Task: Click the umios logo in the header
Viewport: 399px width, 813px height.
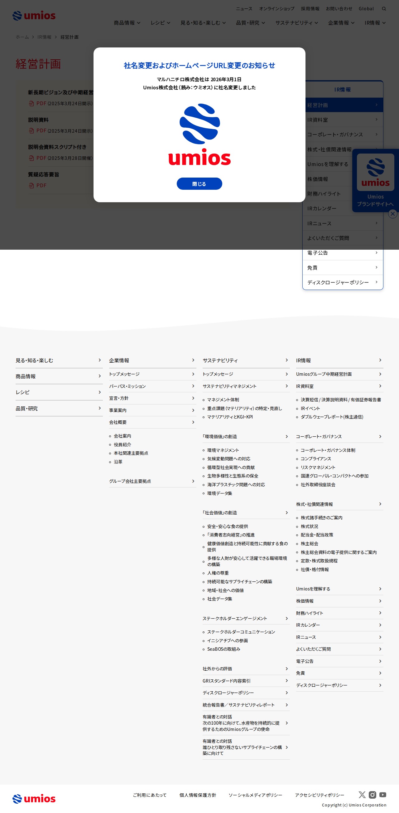Action: tap(34, 16)
